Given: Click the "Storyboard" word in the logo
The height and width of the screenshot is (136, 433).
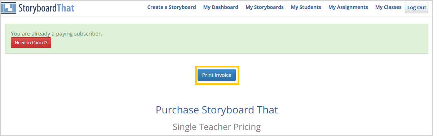Looking at the screenshot, I should (x=37, y=8).
